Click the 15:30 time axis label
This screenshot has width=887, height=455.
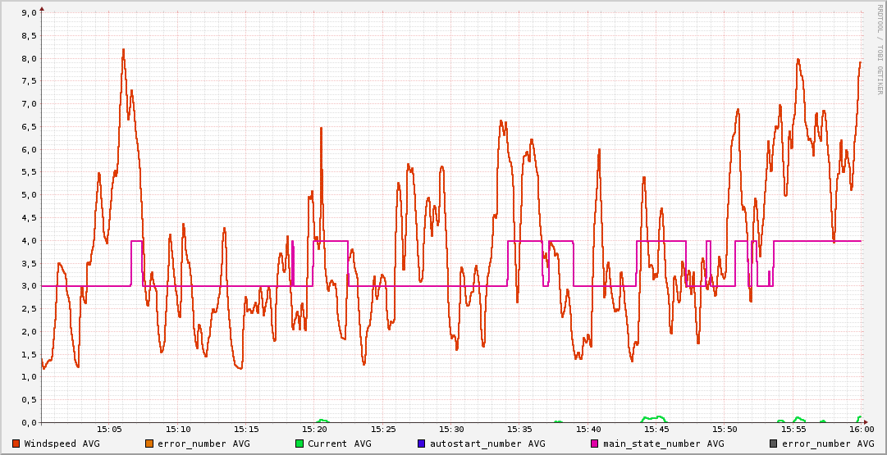click(451, 429)
